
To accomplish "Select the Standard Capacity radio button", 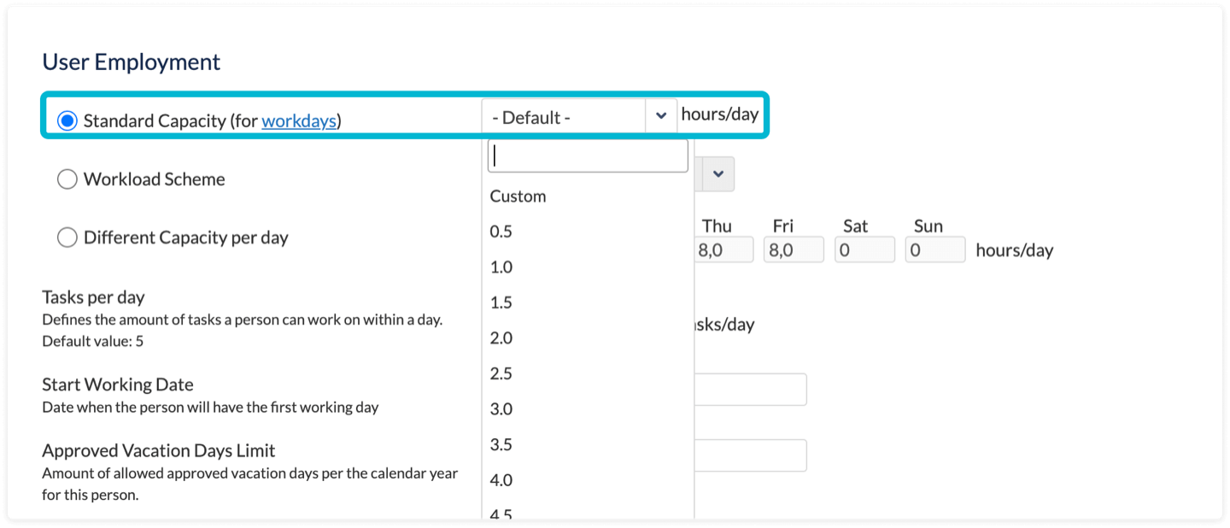I will (x=67, y=121).
